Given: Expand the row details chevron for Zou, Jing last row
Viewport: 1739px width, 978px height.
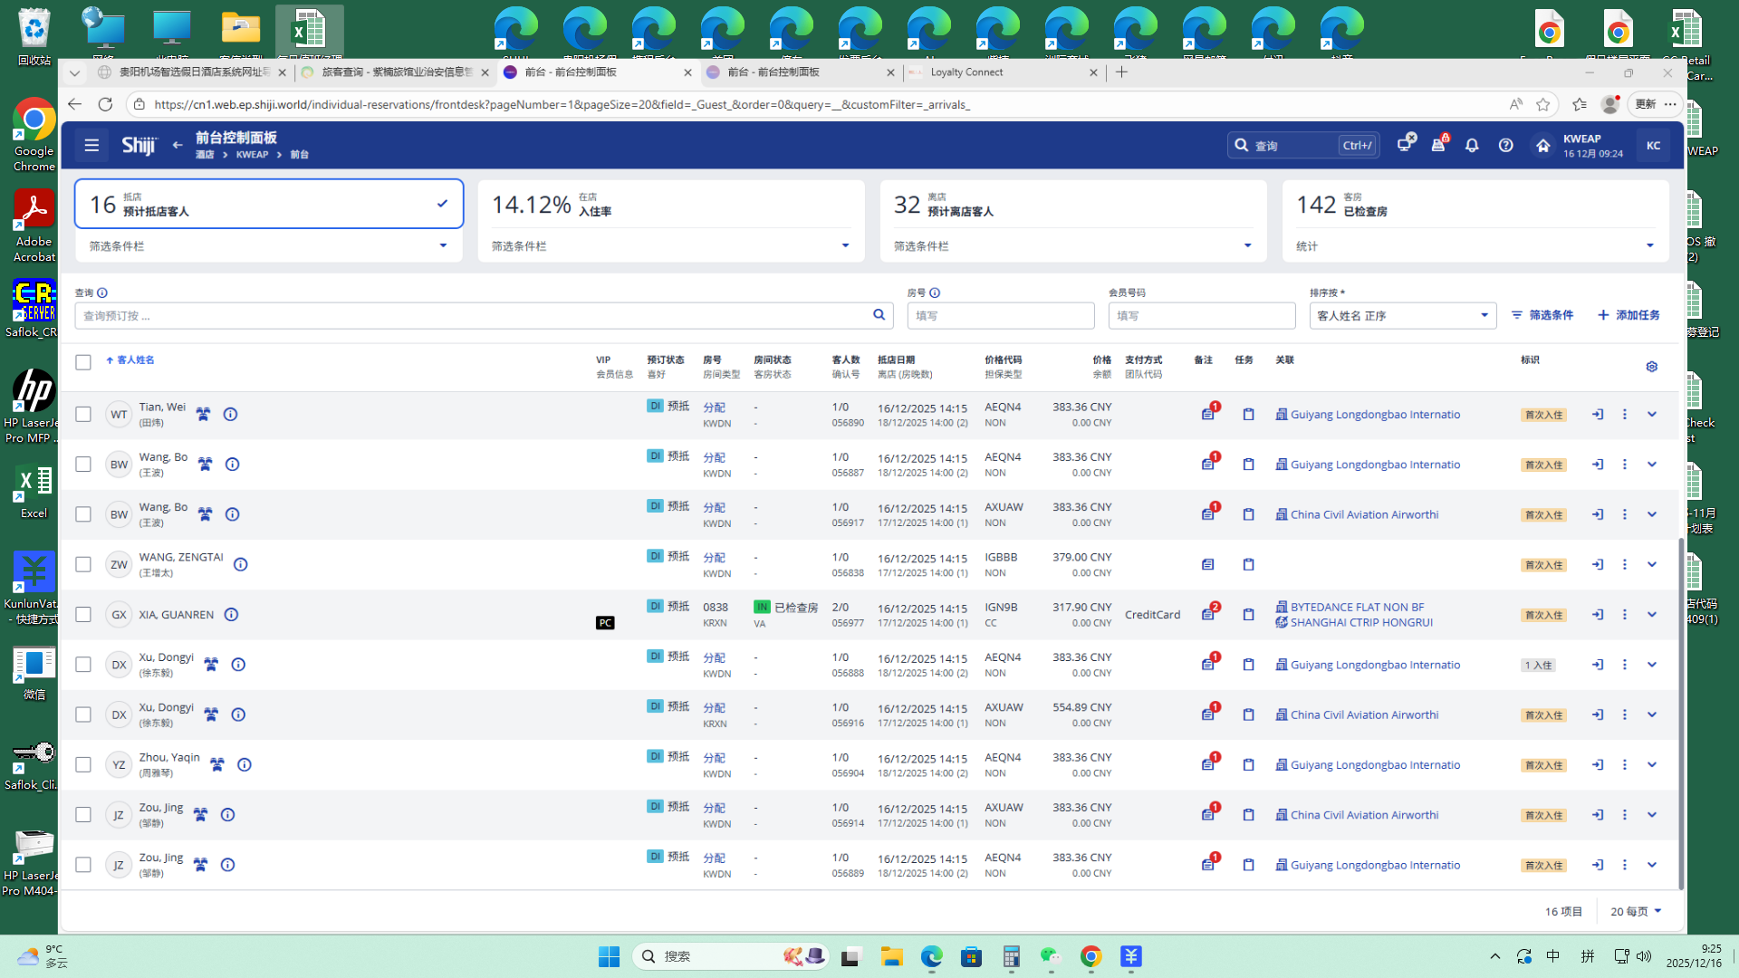Looking at the screenshot, I should (1651, 865).
